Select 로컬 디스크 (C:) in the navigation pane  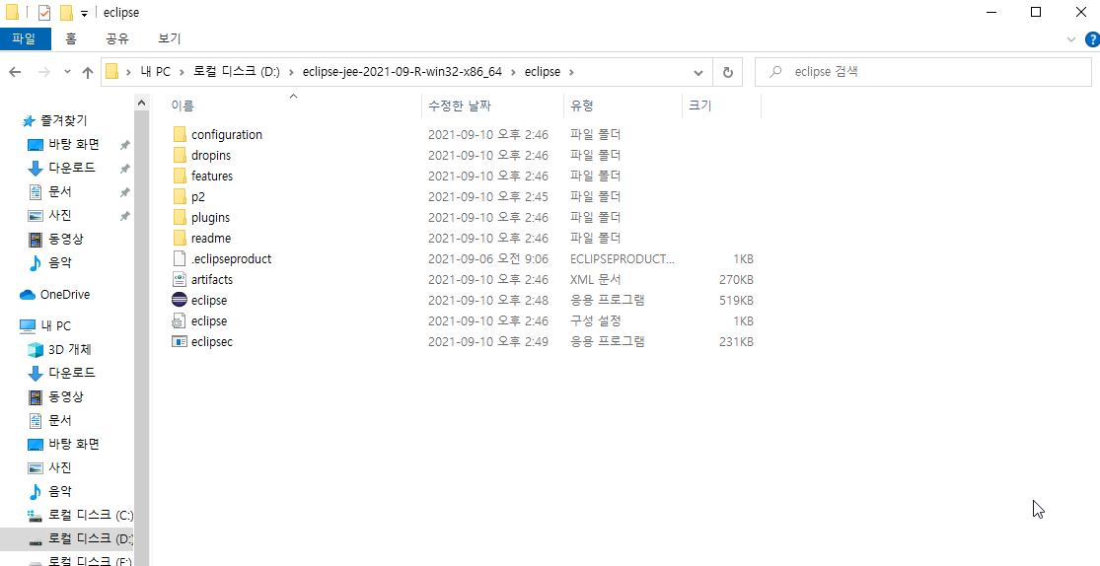(80, 516)
